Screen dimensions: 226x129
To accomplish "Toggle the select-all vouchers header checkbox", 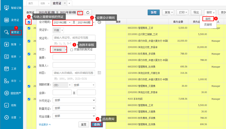I will 29,22.
